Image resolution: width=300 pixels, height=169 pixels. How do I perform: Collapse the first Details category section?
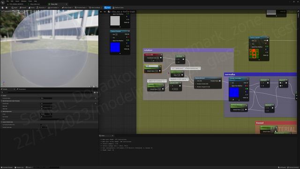pyautogui.click(x=1, y=96)
